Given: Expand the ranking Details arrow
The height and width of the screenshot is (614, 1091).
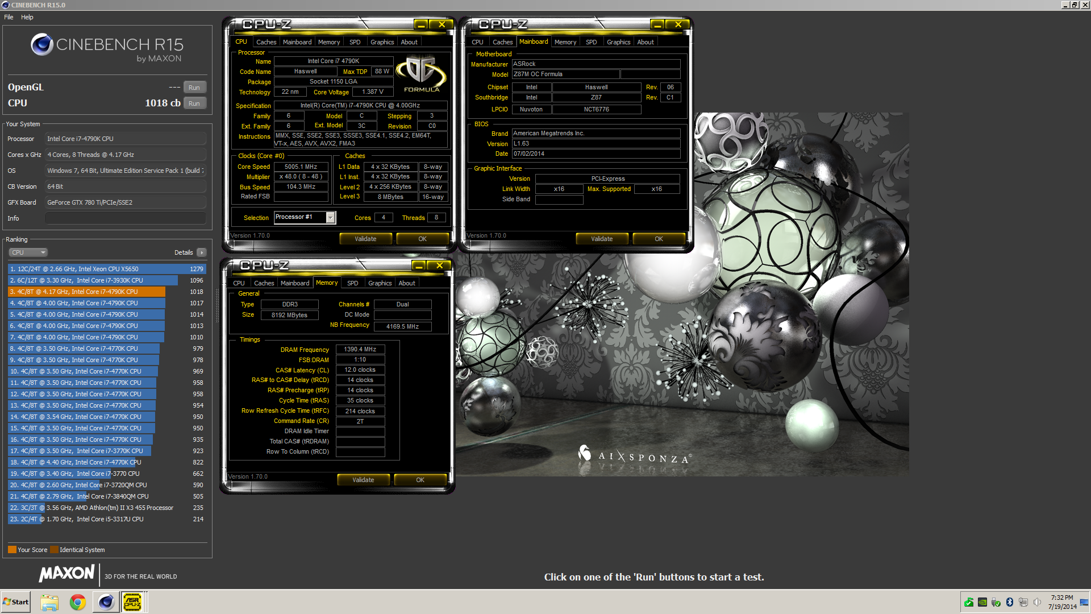Looking at the screenshot, I should coord(202,252).
